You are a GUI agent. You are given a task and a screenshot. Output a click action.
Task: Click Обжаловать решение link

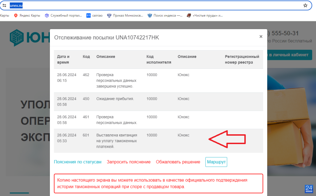coord(178,162)
